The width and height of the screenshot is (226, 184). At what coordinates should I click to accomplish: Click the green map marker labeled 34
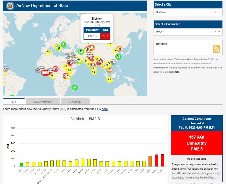(x=118, y=57)
